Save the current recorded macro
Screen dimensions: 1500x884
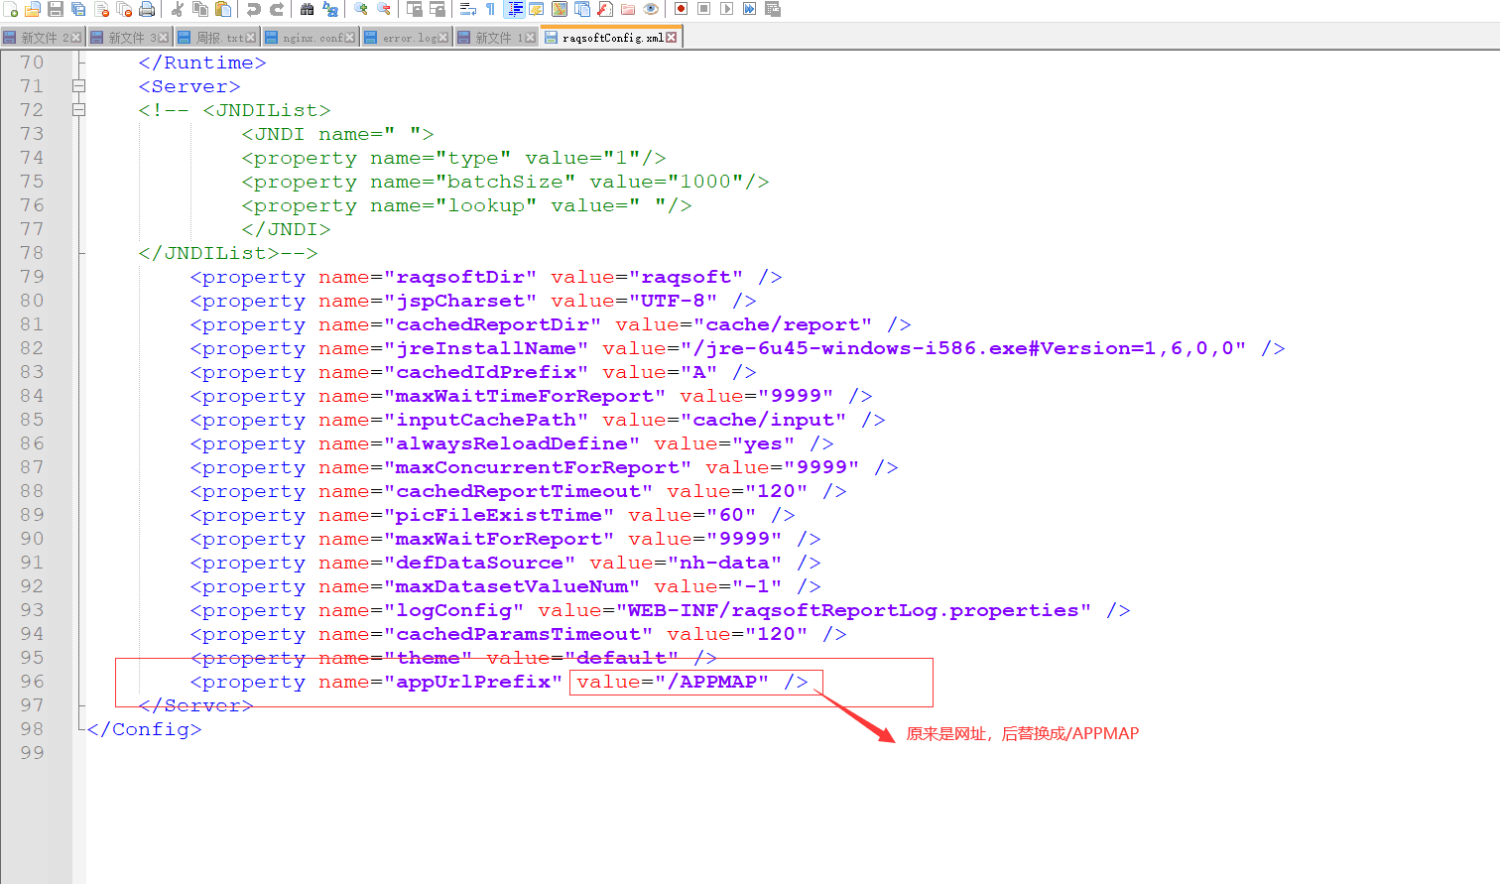(x=773, y=9)
